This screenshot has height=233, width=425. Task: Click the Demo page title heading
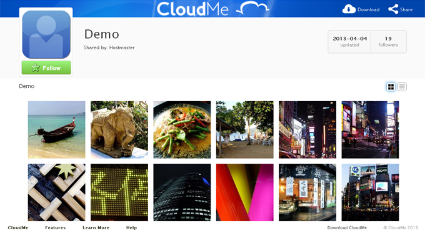pos(102,34)
